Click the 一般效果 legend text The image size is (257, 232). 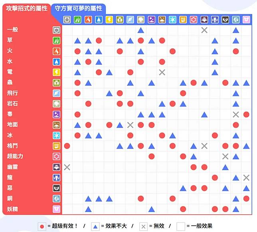pyautogui.click(x=202, y=226)
